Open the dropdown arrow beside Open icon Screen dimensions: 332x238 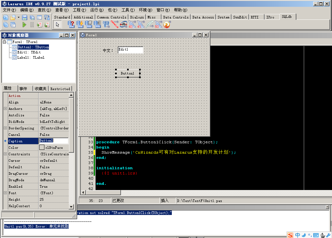18,18
